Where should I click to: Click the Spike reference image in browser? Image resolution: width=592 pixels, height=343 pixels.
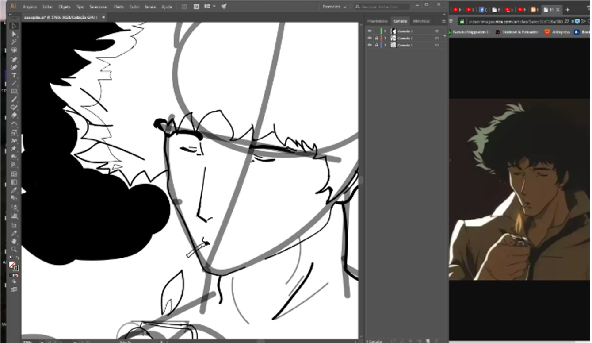coord(519,189)
